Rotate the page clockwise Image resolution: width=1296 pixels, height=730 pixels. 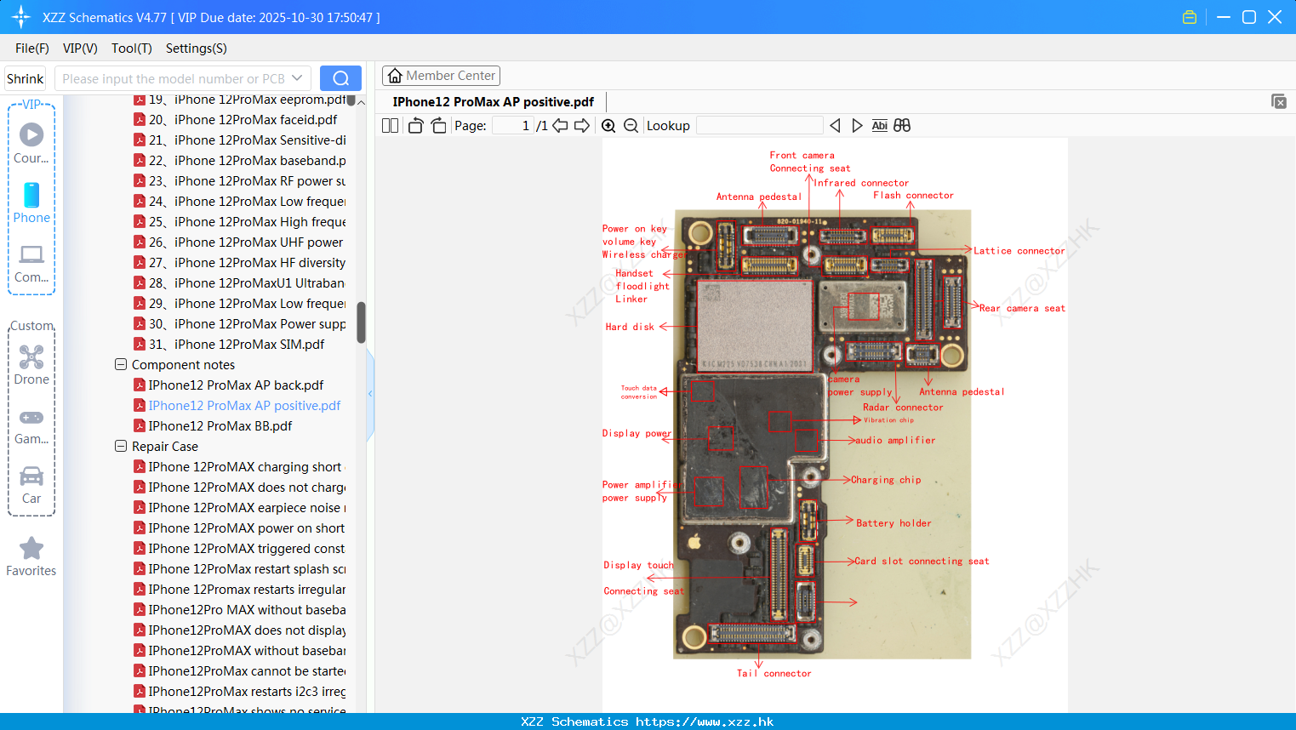[438, 126]
